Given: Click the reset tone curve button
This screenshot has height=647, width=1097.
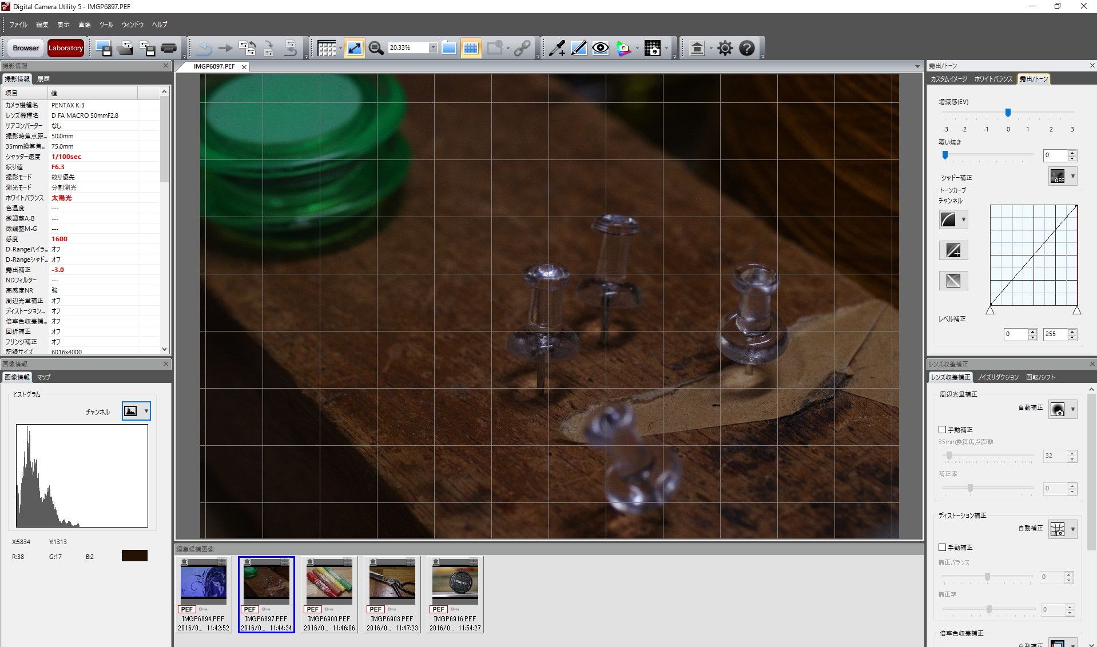Looking at the screenshot, I should point(953,281).
